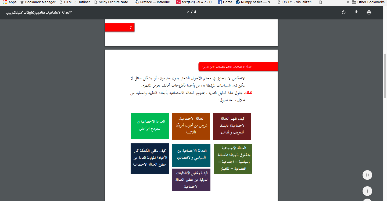The width and height of the screenshot is (387, 201).
Task: Open the sqrt(t+1) +9 = 7 bookmark
Action: 195,2
